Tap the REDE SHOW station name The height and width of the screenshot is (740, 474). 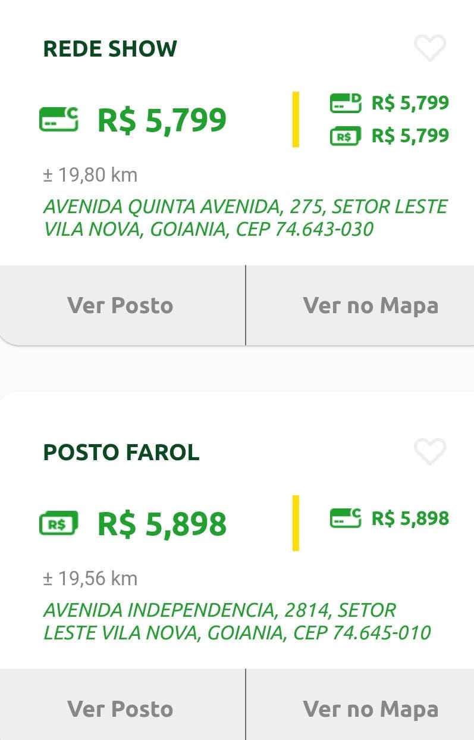[110, 49]
